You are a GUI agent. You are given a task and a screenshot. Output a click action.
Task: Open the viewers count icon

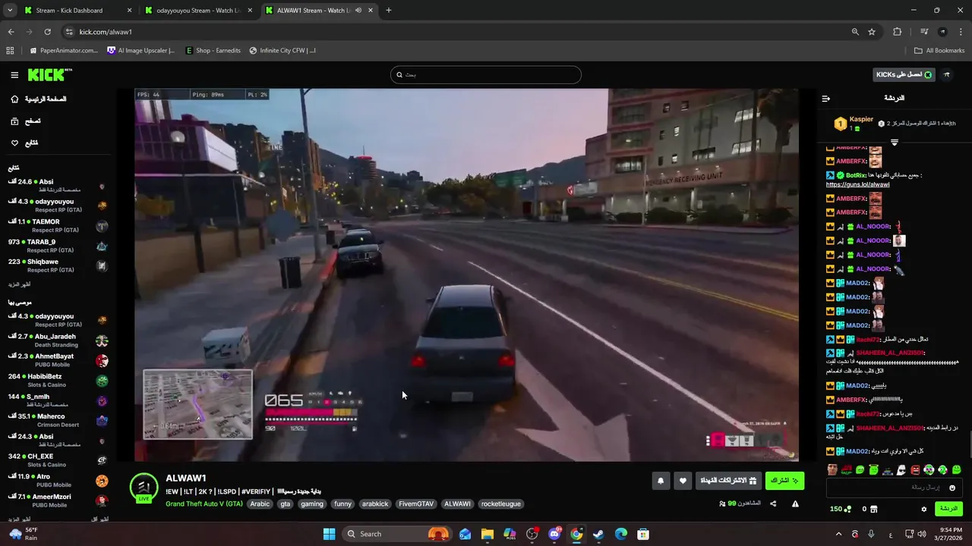click(x=722, y=504)
